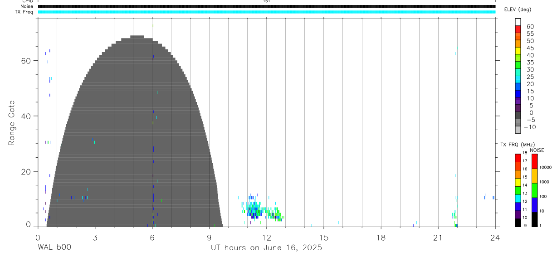Click "UT hours on June 16, 2025" label
The image size is (557, 257).
[x=266, y=247]
